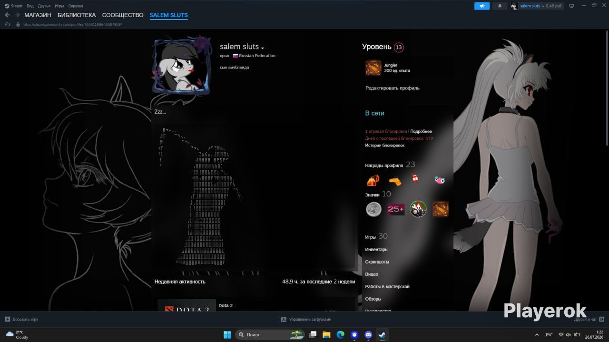Click the Windows search box Поиск
Image resolution: width=609 pixels, height=342 pixels.
[270, 334]
